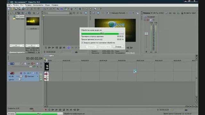Copy snapshot to clipboard icon
Screen dimensions: 205x115
point(137,13)
